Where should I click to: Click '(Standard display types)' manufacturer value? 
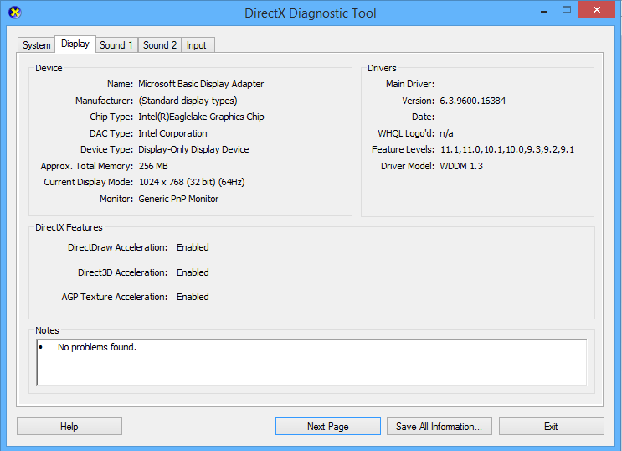[188, 101]
